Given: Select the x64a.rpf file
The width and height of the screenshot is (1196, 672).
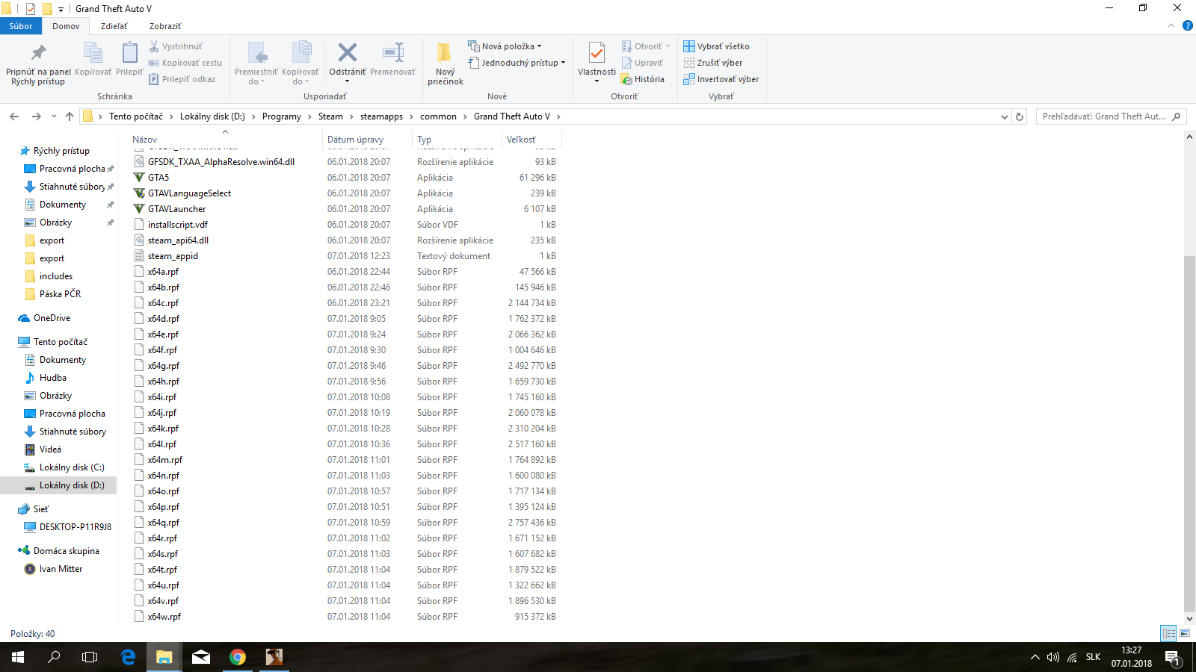Looking at the screenshot, I should click(163, 272).
